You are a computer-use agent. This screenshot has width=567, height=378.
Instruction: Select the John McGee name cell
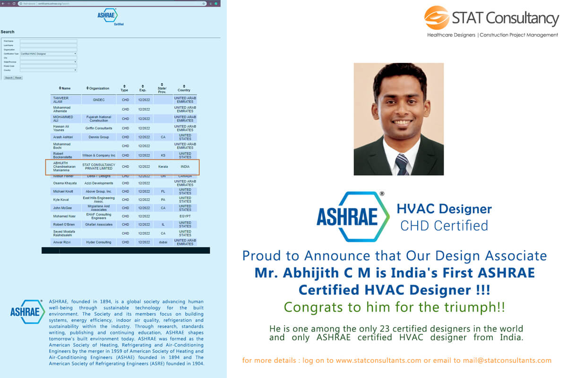(x=62, y=208)
